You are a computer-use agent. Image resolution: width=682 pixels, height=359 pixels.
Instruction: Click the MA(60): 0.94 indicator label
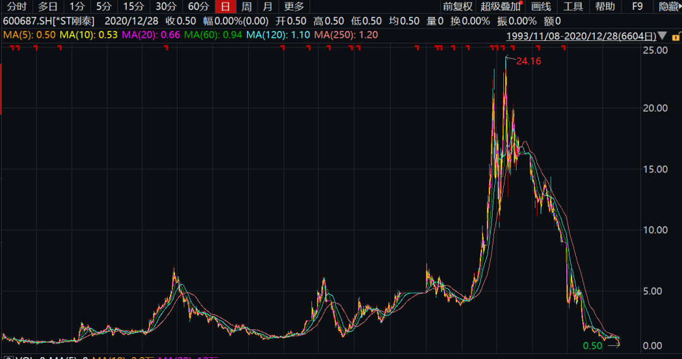[213, 35]
